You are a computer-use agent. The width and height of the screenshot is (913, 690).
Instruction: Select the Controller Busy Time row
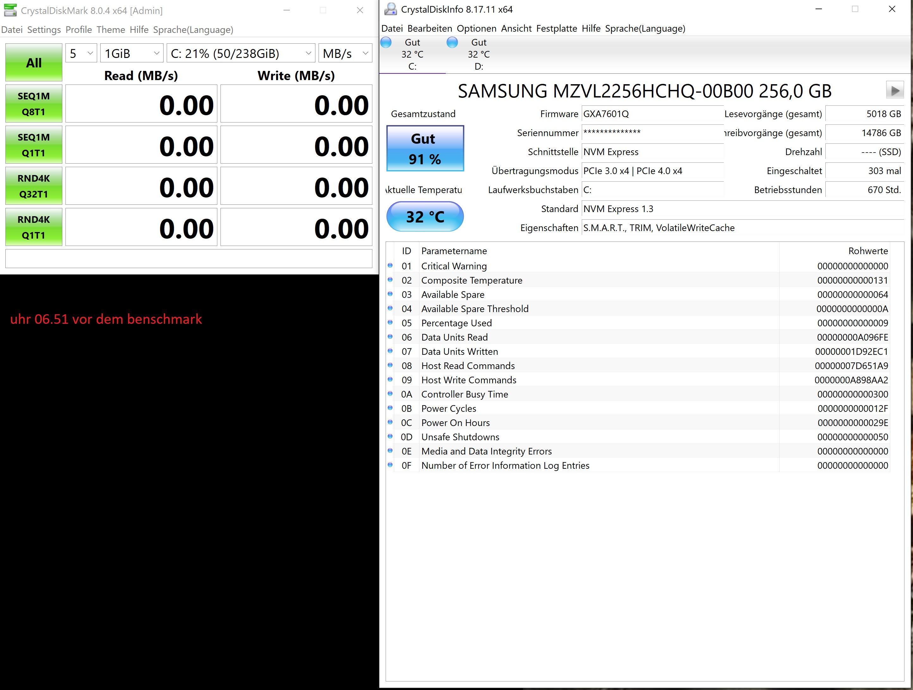click(638, 394)
